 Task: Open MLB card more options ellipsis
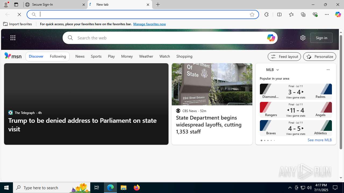coord(328,70)
